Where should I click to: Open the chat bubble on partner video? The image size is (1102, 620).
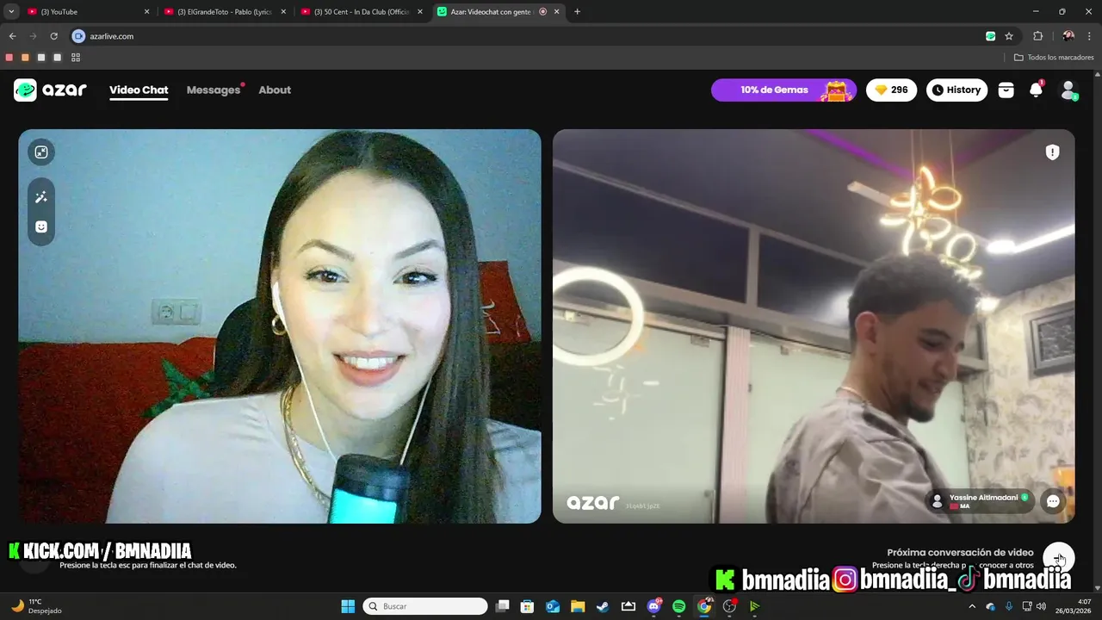click(1053, 501)
